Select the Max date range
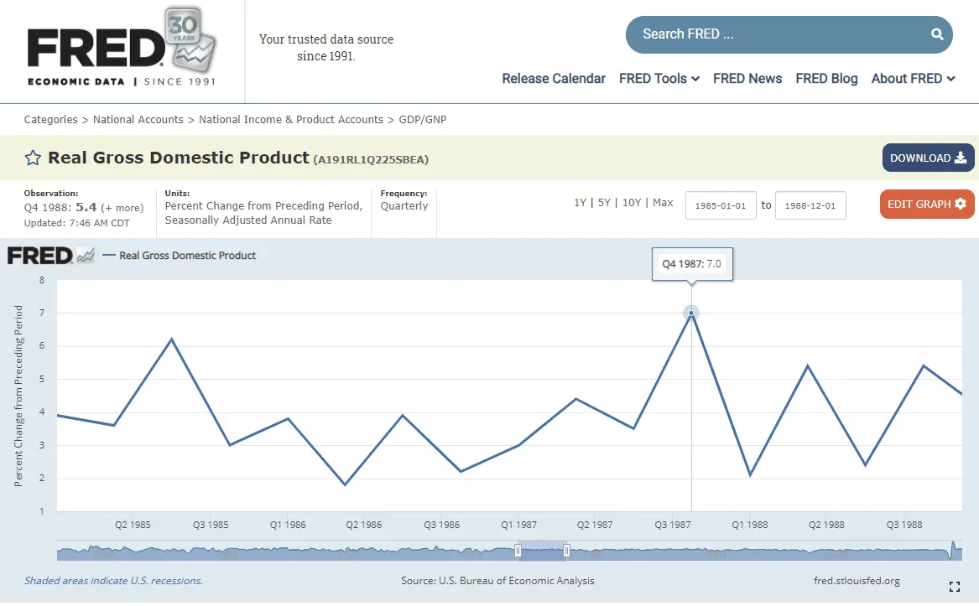979x606 pixels. pyautogui.click(x=663, y=203)
